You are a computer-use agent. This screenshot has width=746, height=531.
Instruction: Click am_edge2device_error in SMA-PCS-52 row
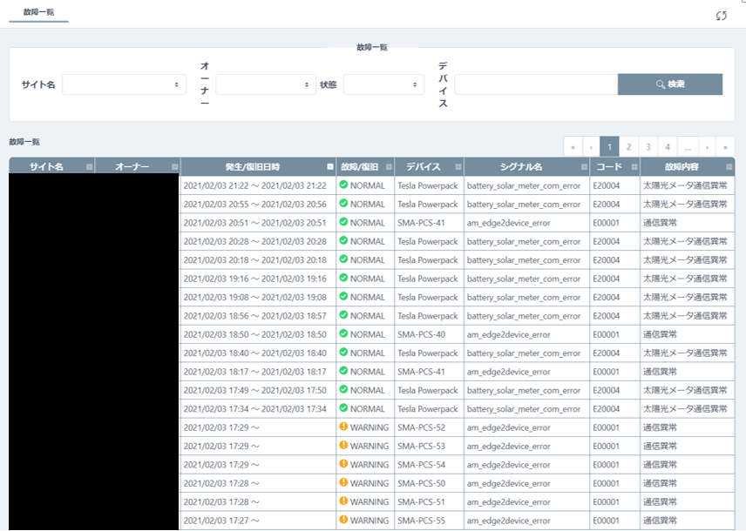click(x=508, y=427)
